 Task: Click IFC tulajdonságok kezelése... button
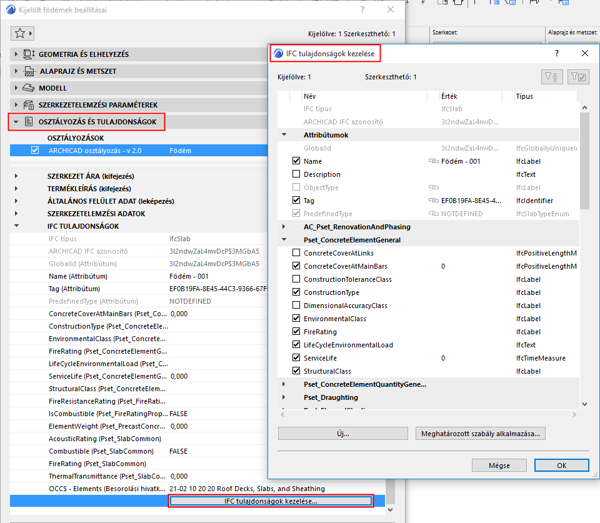(271, 501)
